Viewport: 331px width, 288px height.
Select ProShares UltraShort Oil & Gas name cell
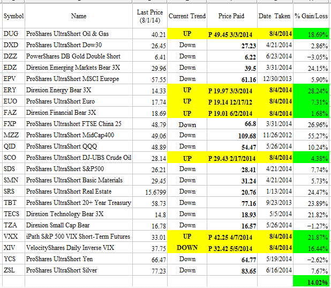79,34
